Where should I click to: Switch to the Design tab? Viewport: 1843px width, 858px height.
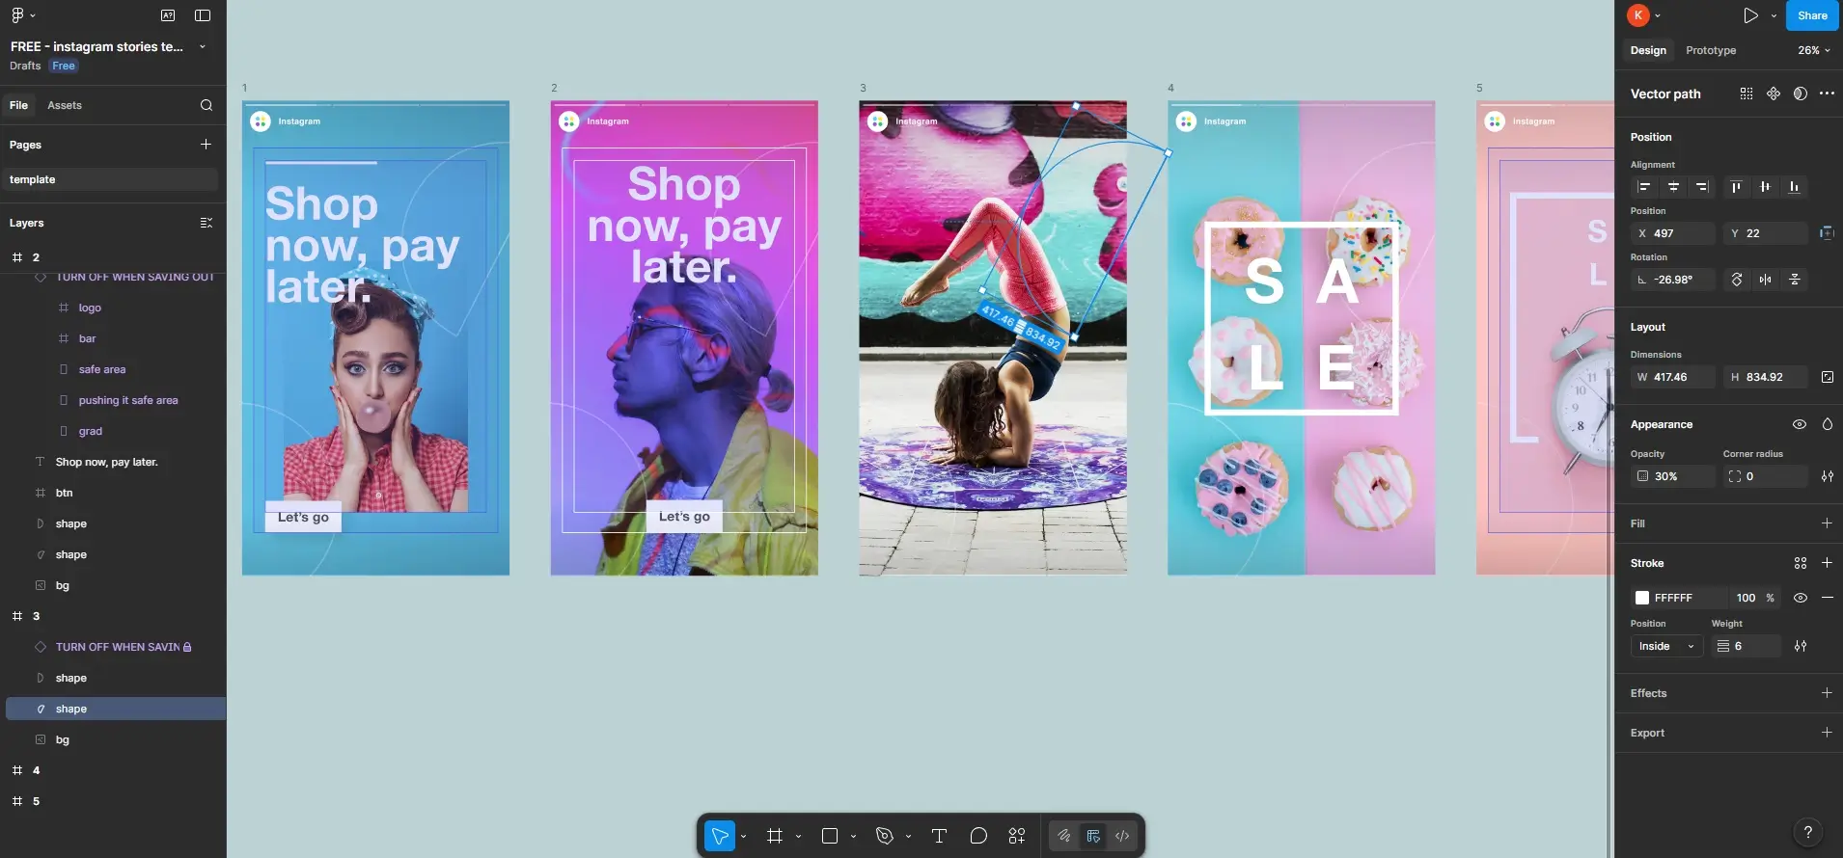[1648, 50]
